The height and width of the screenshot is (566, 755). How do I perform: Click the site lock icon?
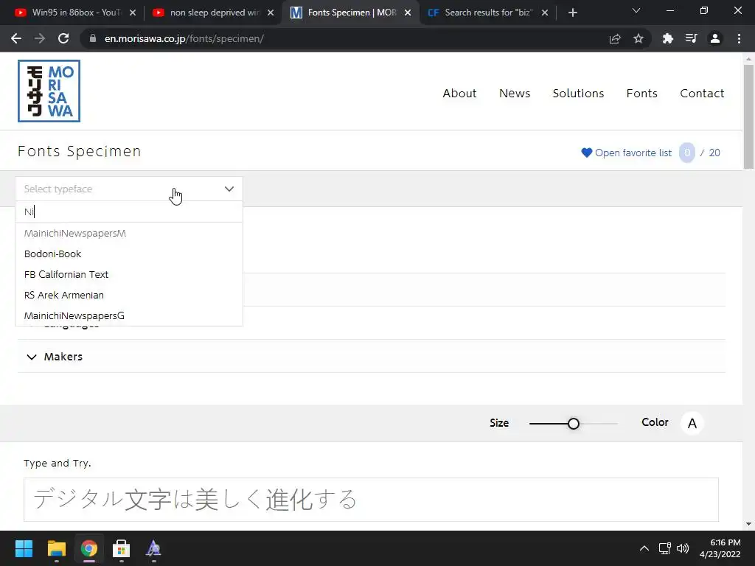pyautogui.click(x=93, y=38)
